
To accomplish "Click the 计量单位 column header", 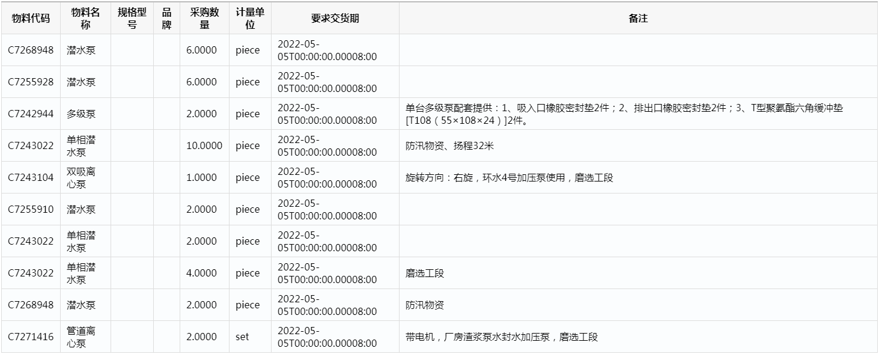I will [250, 18].
